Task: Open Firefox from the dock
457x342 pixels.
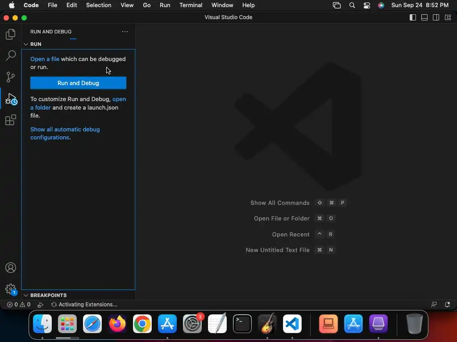Action: pyautogui.click(x=117, y=324)
